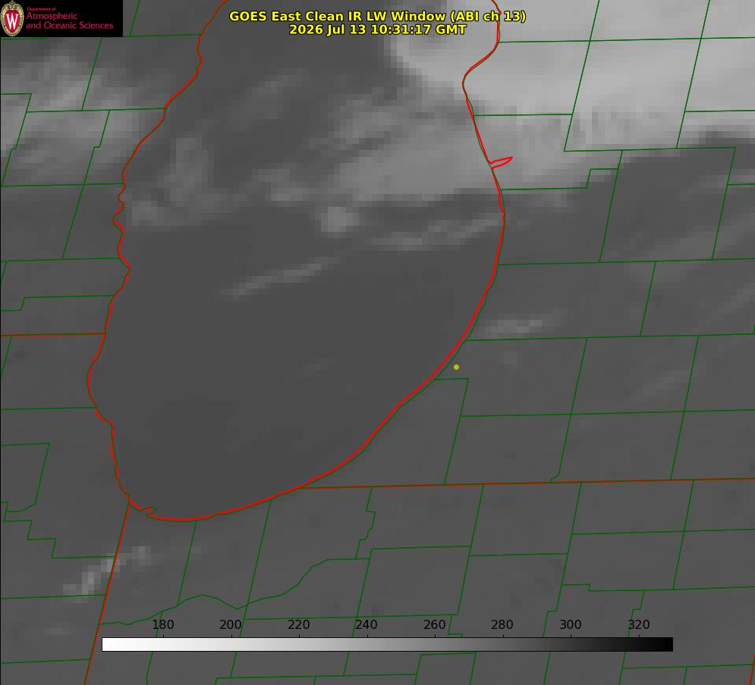
Task: Click the GOES East Clean IR title
Action: pyautogui.click(x=378, y=16)
